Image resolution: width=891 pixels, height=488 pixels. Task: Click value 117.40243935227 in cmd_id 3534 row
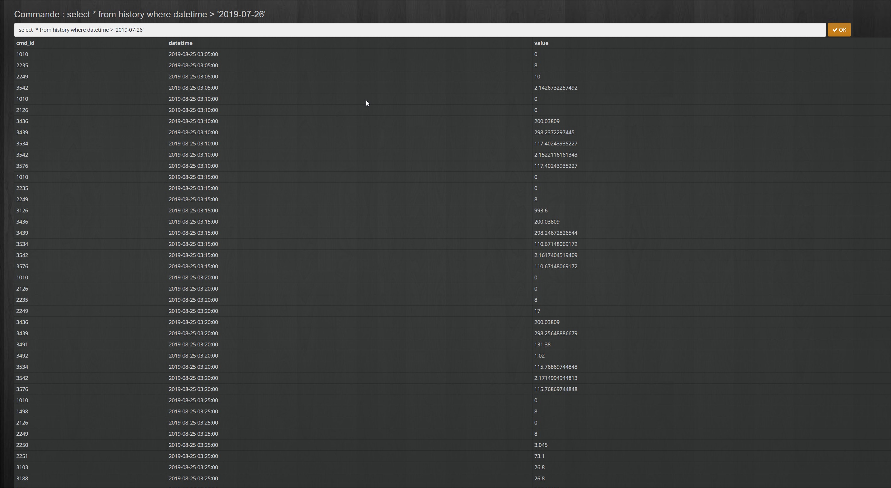click(x=555, y=144)
